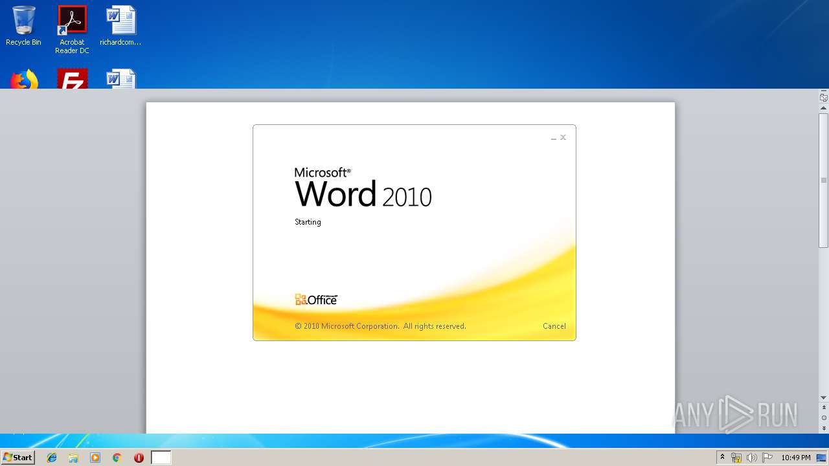The width and height of the screenshot is (829, 466).
Task: Open Select Browse Object circle button
Action: point(824,418)
